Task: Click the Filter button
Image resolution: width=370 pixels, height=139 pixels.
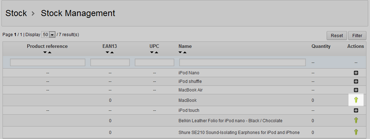Action: point(357,35)
